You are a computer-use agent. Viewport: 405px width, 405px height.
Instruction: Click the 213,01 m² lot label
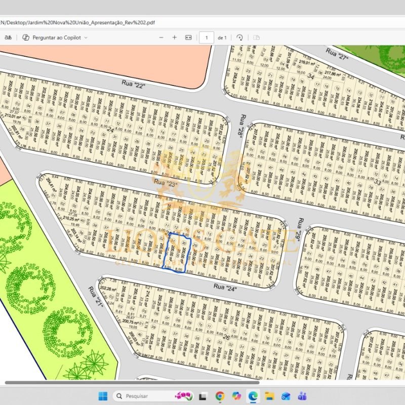tap(12, 116)
